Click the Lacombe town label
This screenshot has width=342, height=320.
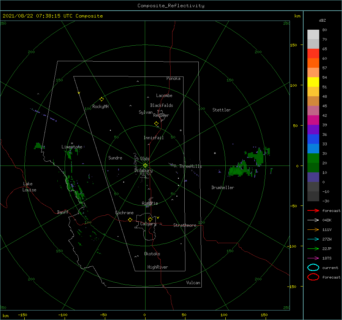point(164,96)
